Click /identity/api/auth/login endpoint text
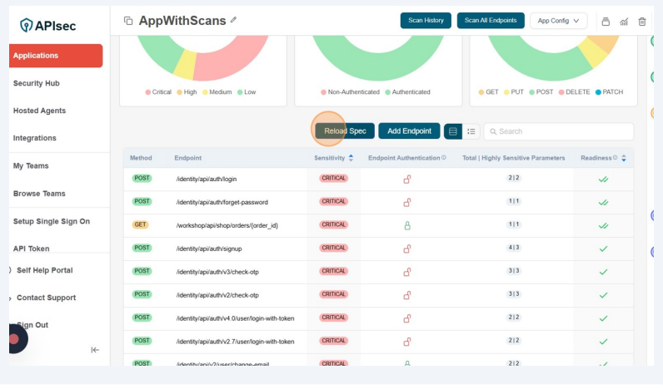 (x=207, y=180)
